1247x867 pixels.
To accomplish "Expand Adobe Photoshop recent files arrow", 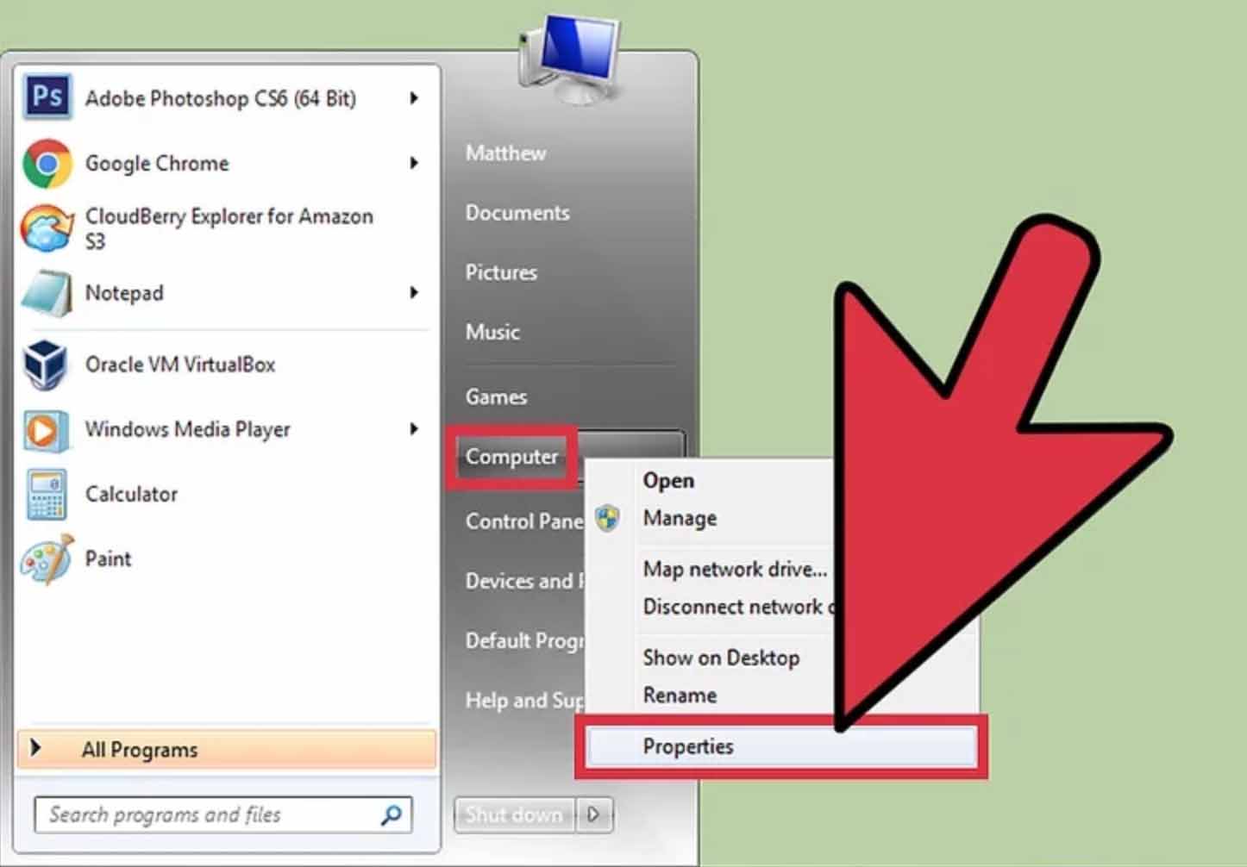I will coord(414,98).
